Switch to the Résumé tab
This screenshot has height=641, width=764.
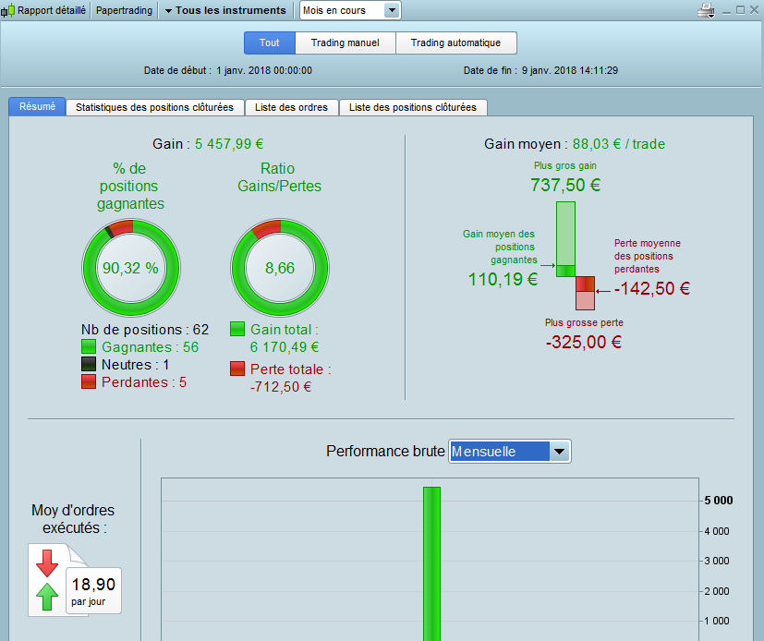(37, 106)
